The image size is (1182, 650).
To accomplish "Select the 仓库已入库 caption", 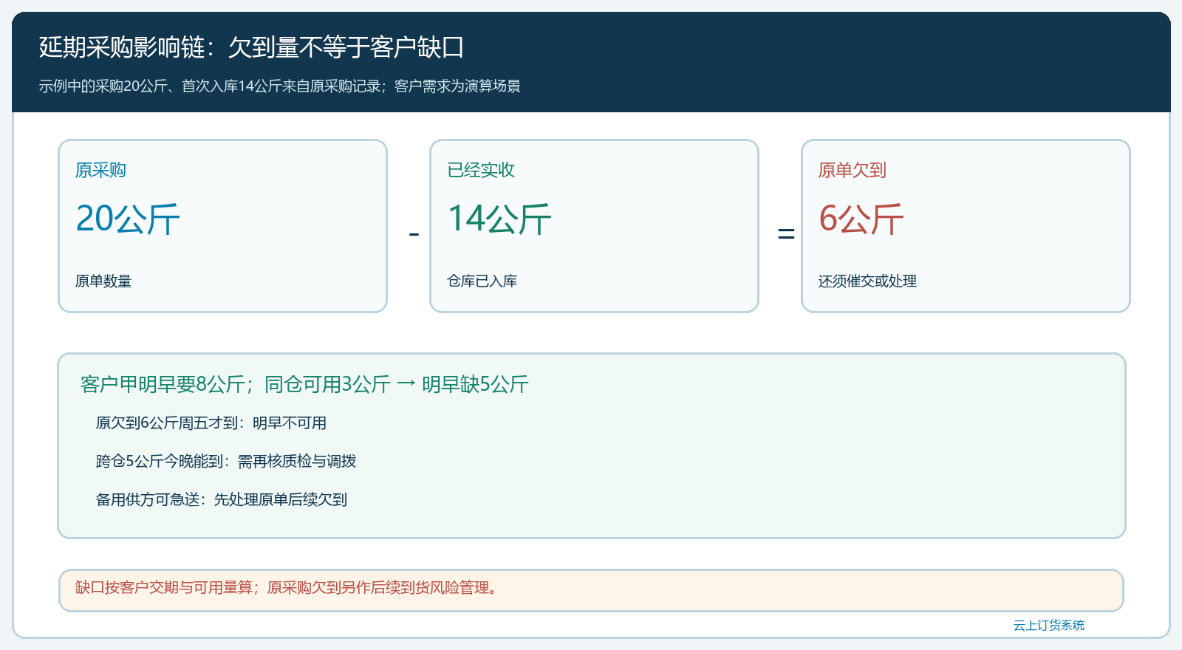I will click(x=482, y=281).
